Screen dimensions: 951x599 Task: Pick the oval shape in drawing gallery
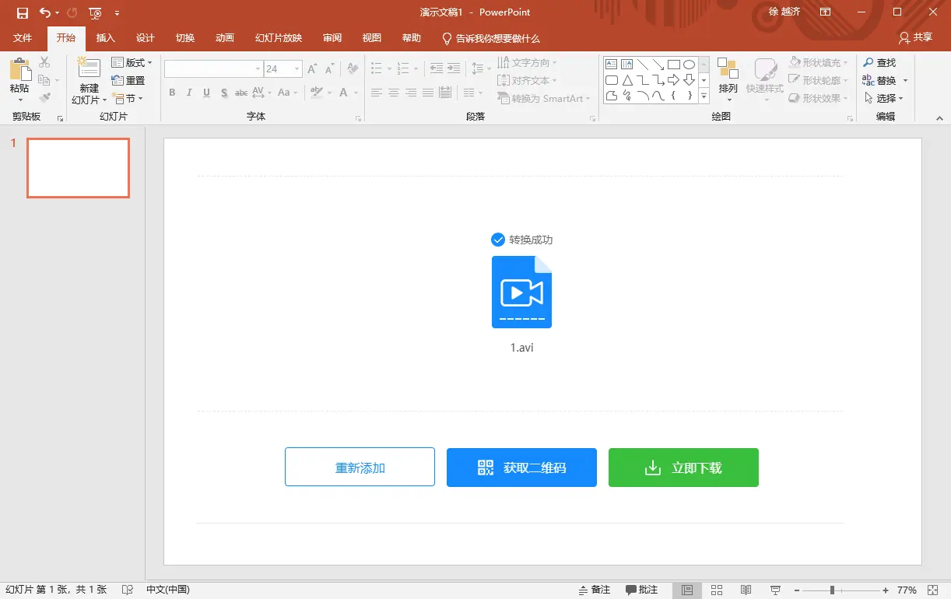click(689, 64)
